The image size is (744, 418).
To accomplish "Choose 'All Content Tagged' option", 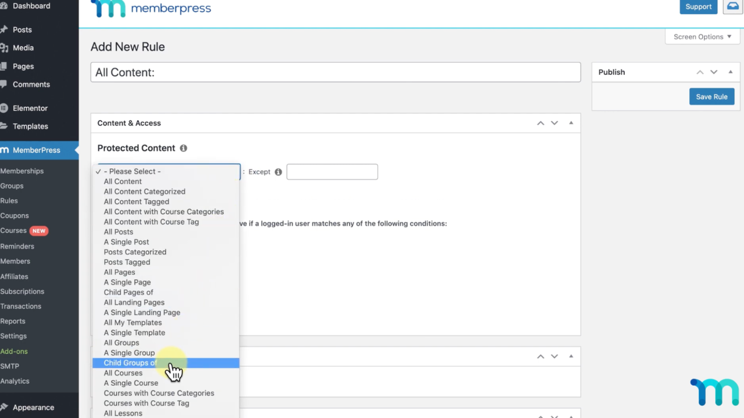I will coord(166,201).
